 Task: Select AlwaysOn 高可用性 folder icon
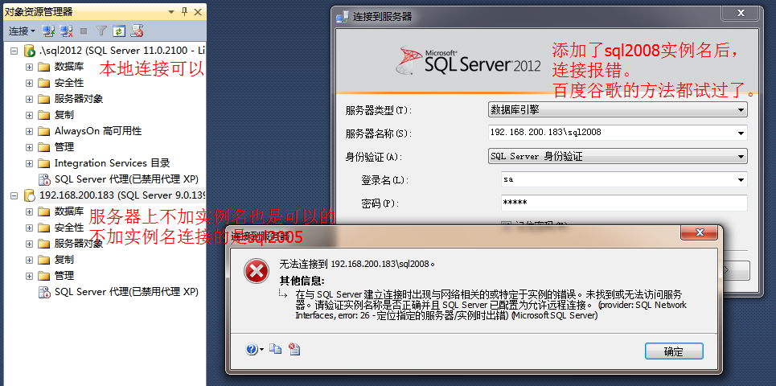(x=44, y=131)
